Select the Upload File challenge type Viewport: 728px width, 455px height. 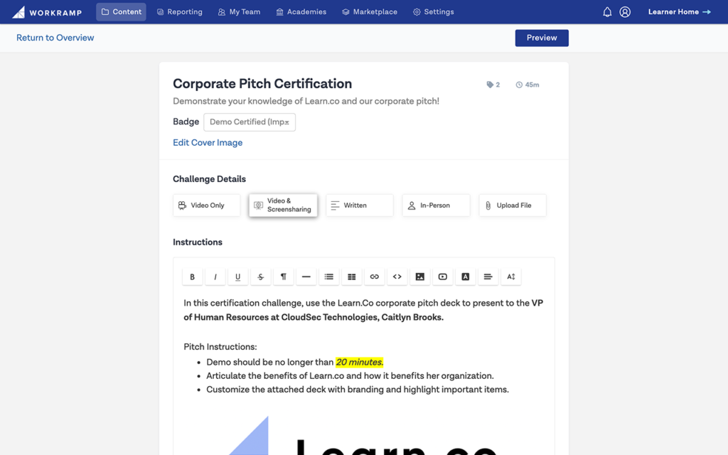[513, 205]
